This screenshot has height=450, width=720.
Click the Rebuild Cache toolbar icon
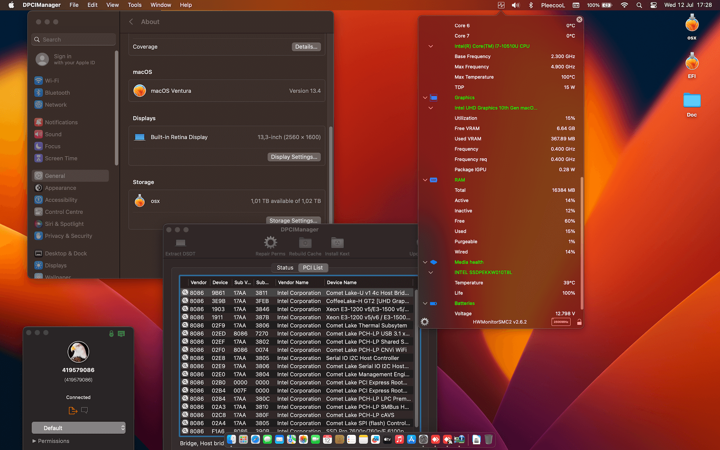[305, 243]
